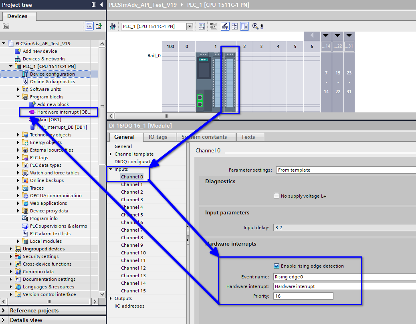Toggle Enable rising edge detection checkbox
Viewport: 416px width, 324px height.
coord(277,266)
